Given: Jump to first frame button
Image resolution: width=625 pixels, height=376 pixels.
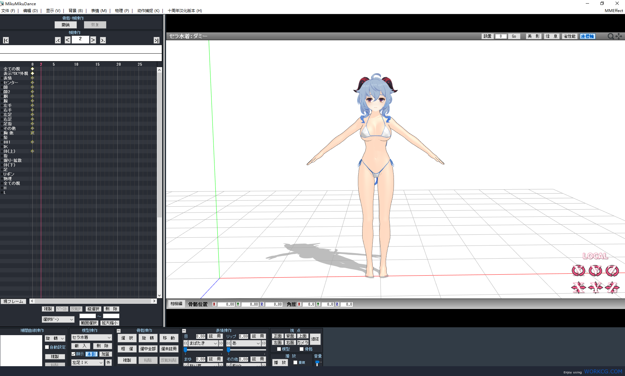Looking at the screenshot, I should click(x=6, y=40).
